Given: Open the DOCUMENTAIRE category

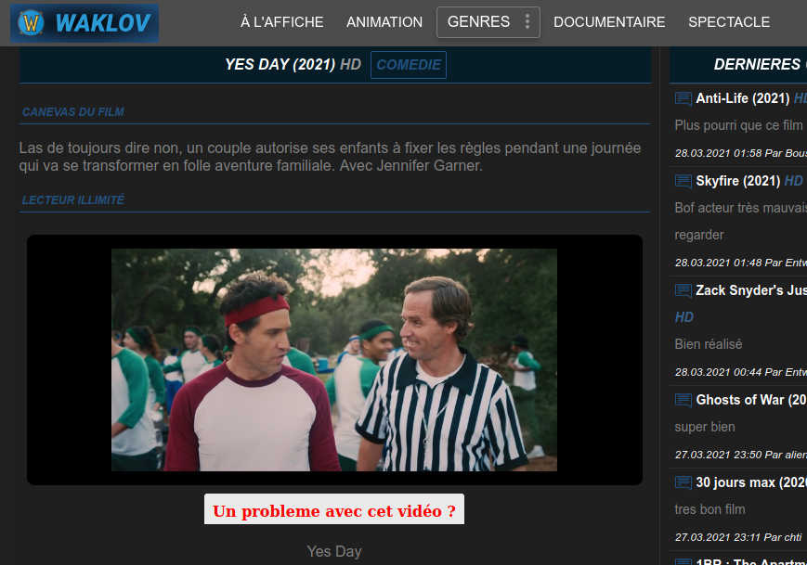Looking at the screenshot, I should pos(609,22).
